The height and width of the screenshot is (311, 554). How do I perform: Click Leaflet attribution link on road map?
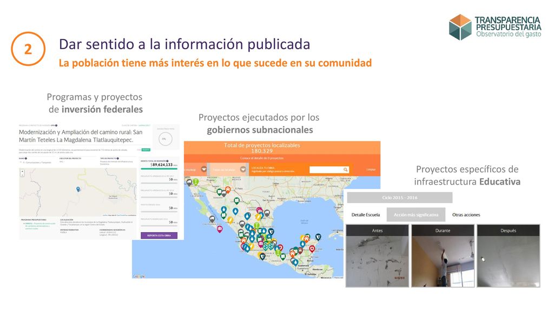click(x=105, y=215)
